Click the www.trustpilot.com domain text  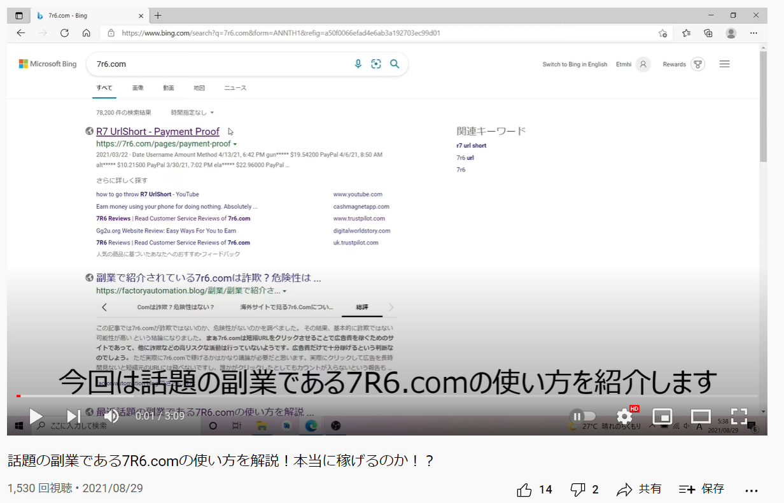tap(358, 218)
